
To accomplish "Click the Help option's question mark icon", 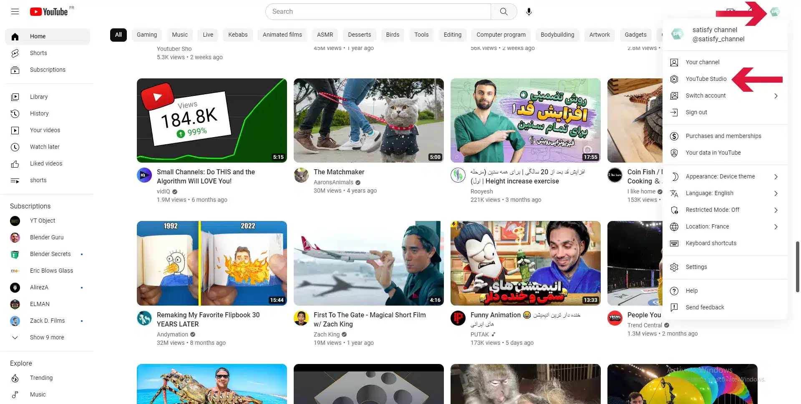I will [x=674, y=291].
